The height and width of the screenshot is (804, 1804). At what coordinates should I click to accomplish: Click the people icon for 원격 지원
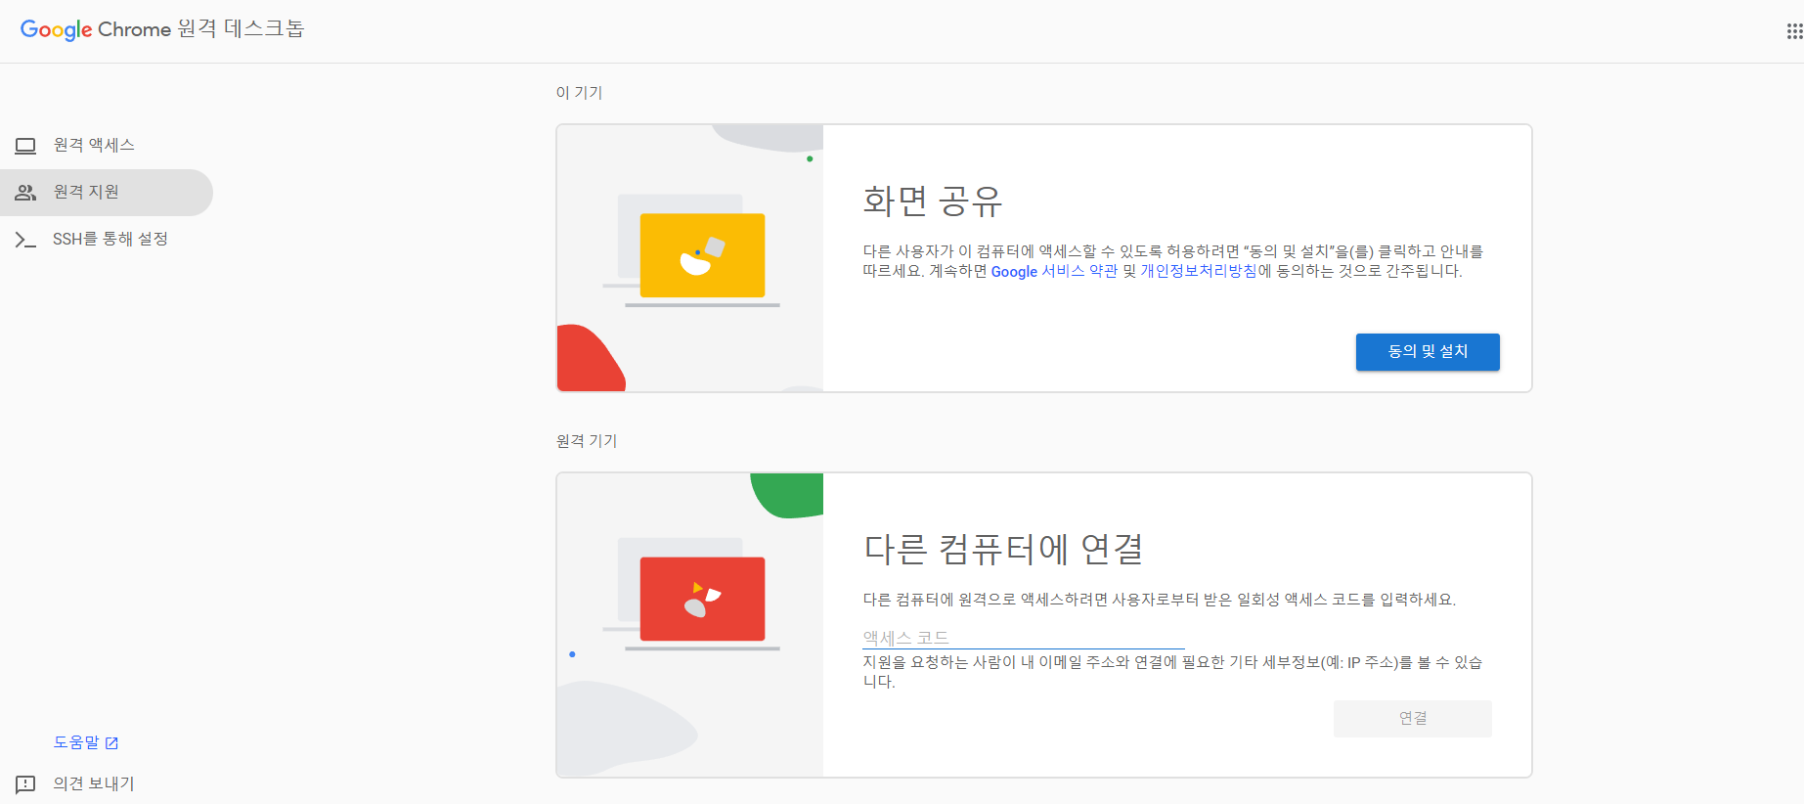(25, 193)
